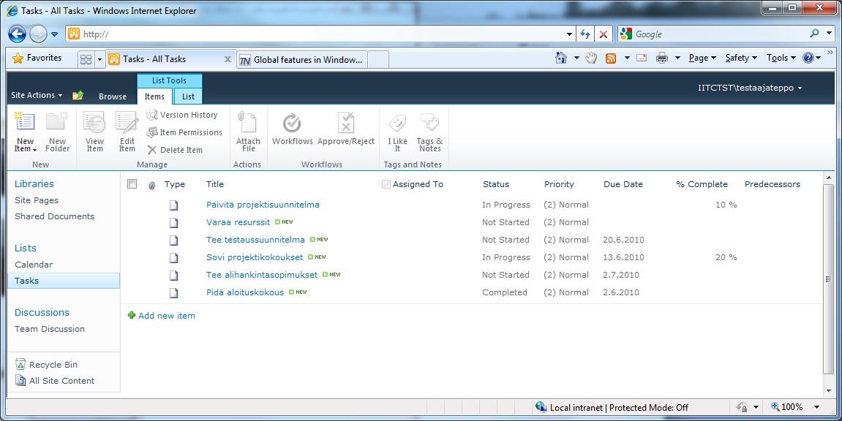This screenshot has width=842, height=421.
Task: Click the Read Mail icon
Action: click(642, 58)
